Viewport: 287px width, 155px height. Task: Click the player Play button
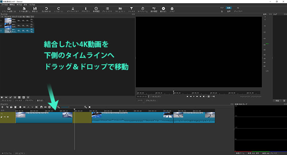pyautogui.click(x=194, y=96)
